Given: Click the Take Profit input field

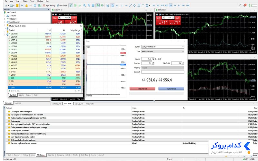Looking at the screenshot, I should (x=176, y=63).
